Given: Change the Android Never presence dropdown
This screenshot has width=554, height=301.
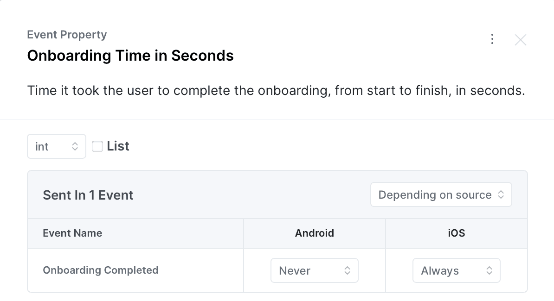Looking at the screenshot, I should [314, 270].
